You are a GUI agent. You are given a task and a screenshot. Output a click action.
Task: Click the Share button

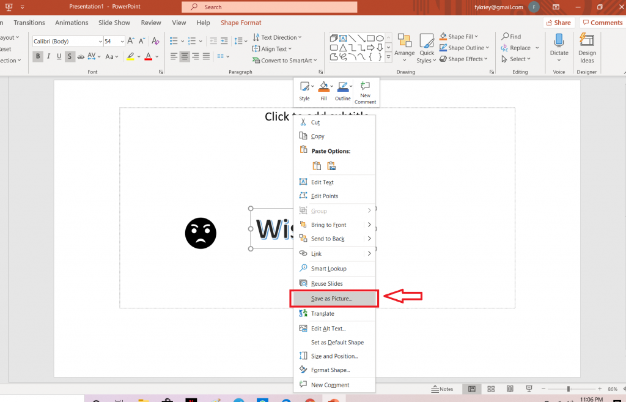(559, 23)
